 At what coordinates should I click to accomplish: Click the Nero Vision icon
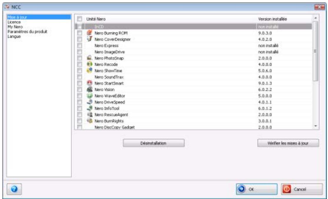click(89, 89)
